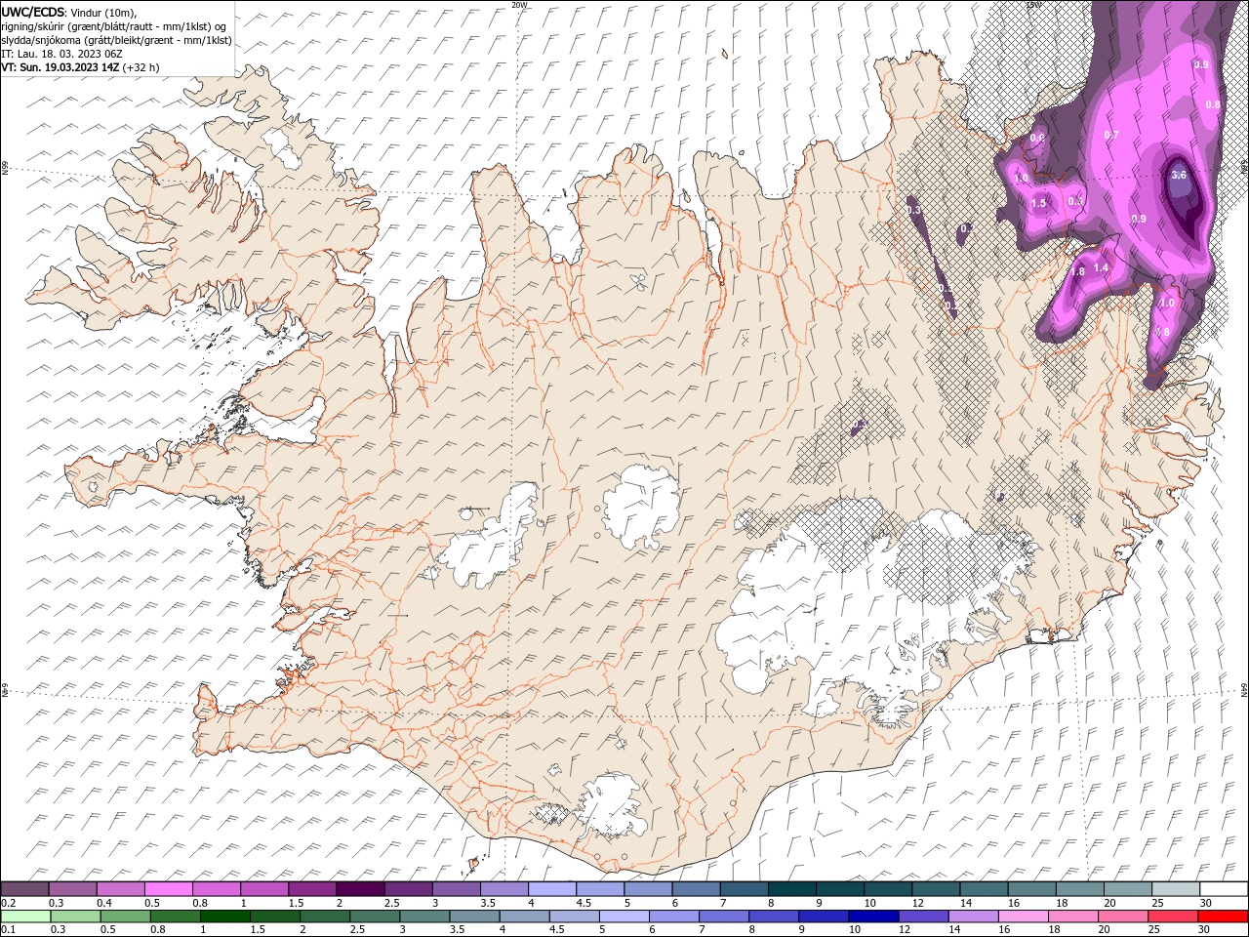1249x937 pixels.
Task: Pick the red above-30 rain swatch
Action: pos(1222,917)
